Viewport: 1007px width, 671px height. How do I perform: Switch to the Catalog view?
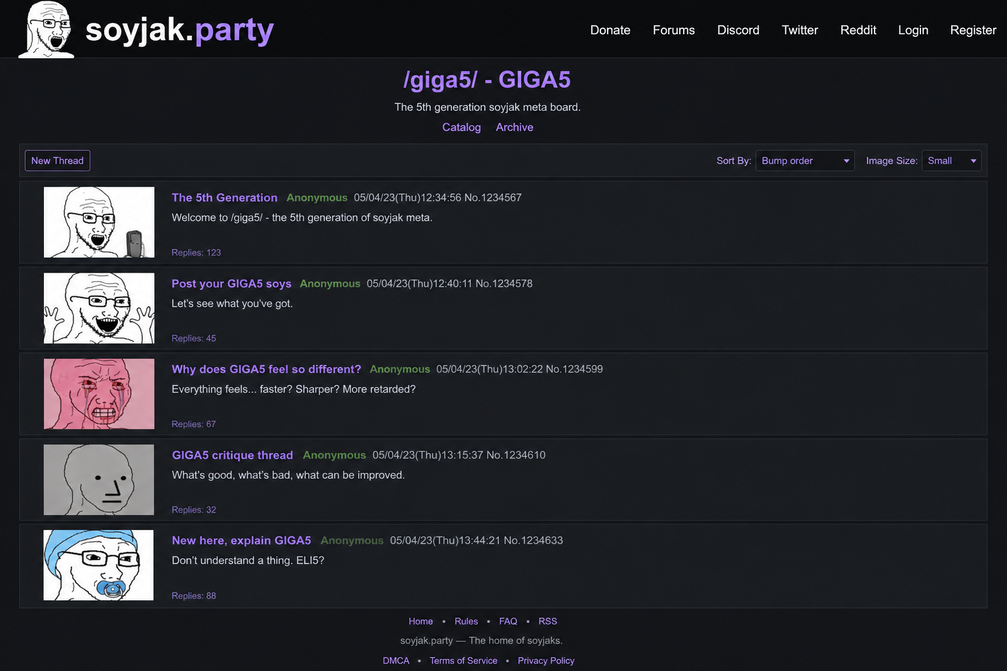(x=461, y=127)
